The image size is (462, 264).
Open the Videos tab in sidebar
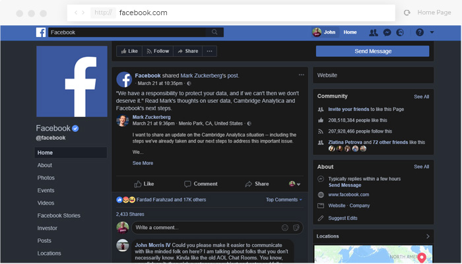46,203
